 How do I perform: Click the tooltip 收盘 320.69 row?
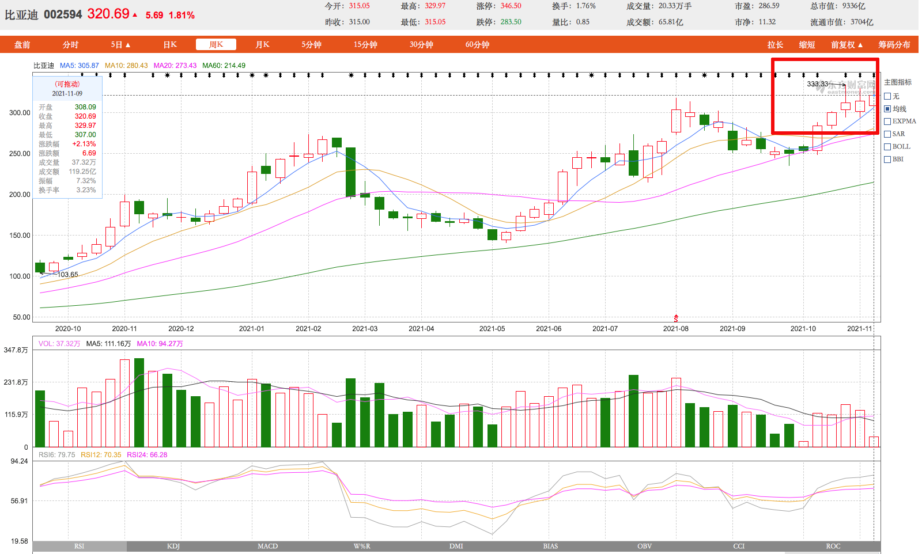tap(67, 116)
